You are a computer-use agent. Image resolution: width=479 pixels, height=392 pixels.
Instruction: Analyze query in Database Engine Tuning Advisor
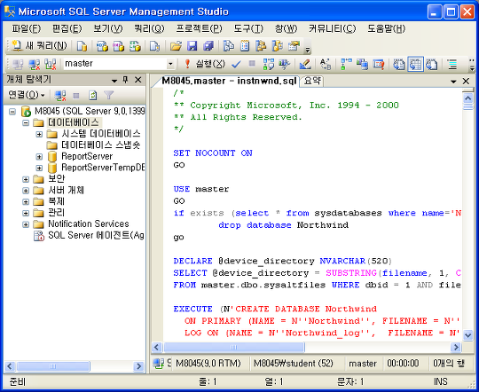[x=285, y=64]
